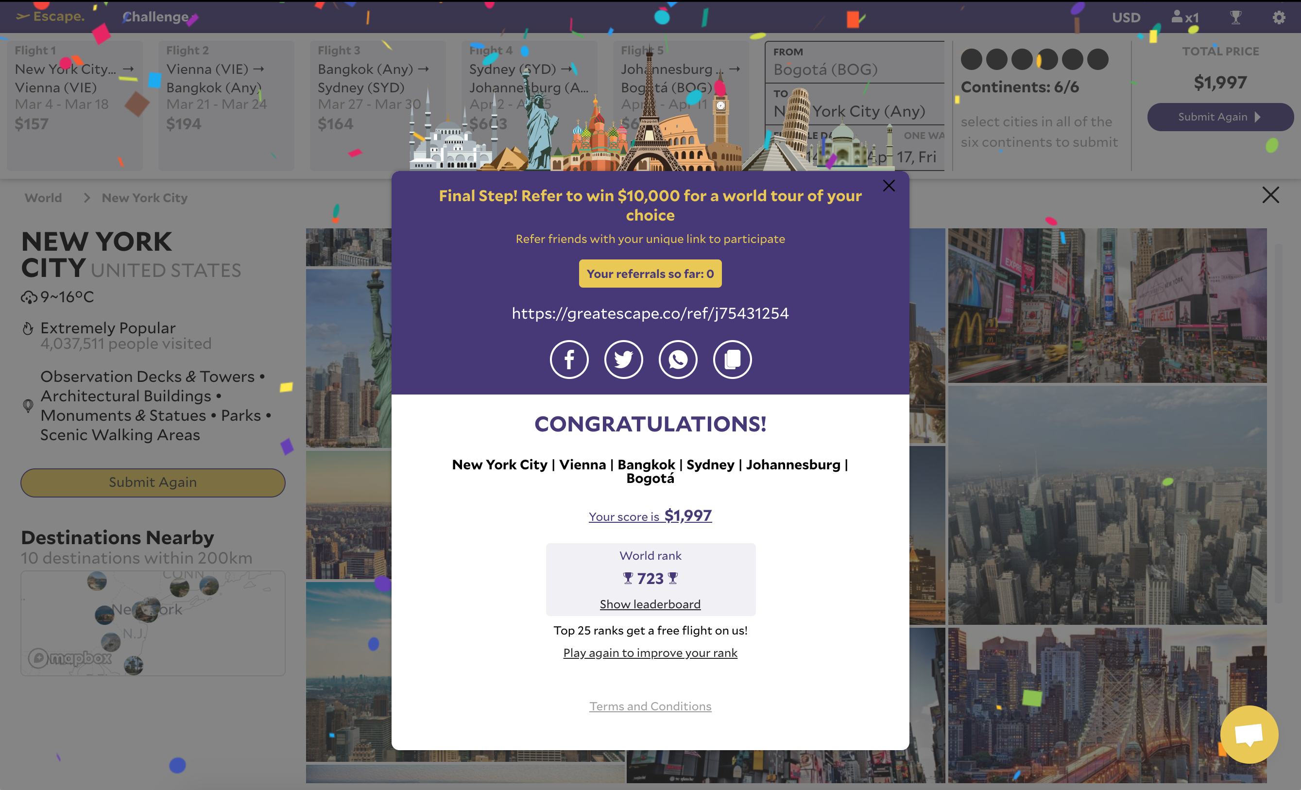1301x790 pixels.
Task: Open the settings gear in the header
Action: click(1278, 17)
